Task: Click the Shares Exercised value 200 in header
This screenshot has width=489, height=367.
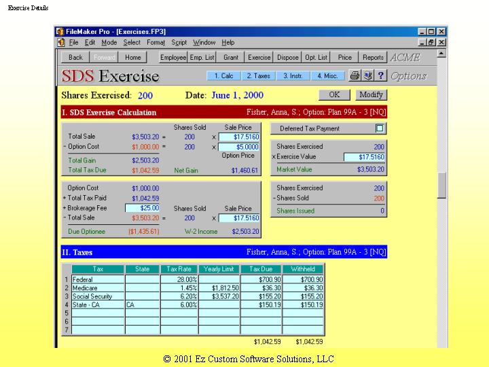Action: (x=145, y=96)
